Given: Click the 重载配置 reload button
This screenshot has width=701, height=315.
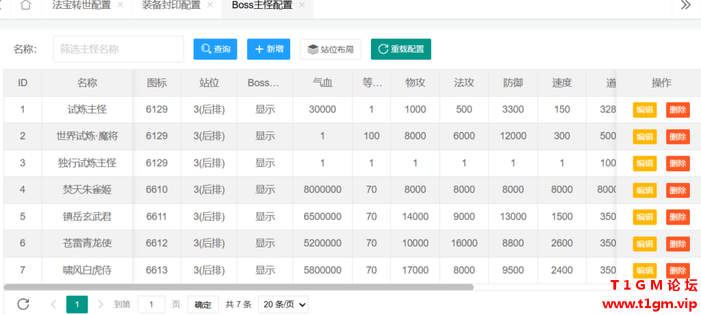Looking at the screenshot, I should tap(401, 49).
